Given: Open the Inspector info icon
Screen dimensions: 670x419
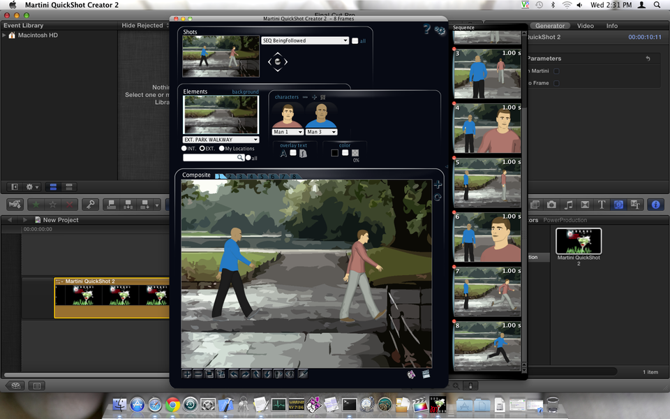Looking at the screenshot, I should coord(655,205).
